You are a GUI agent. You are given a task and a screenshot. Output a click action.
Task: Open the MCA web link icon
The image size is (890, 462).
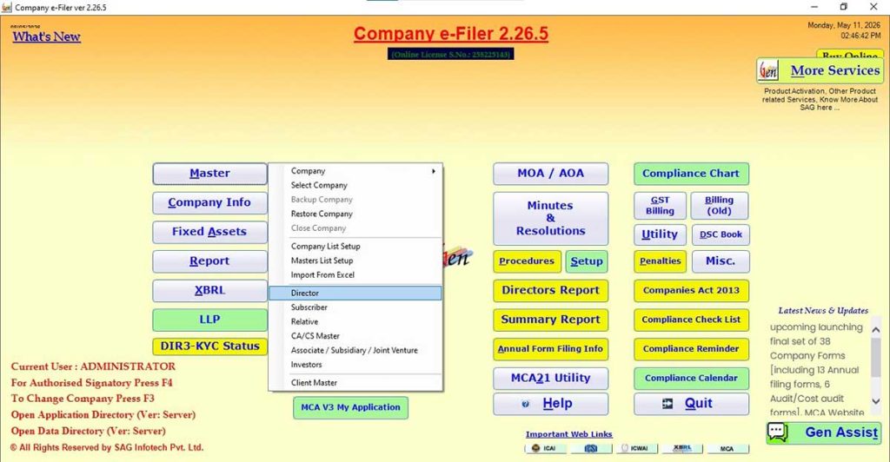[x=727, y=448]
